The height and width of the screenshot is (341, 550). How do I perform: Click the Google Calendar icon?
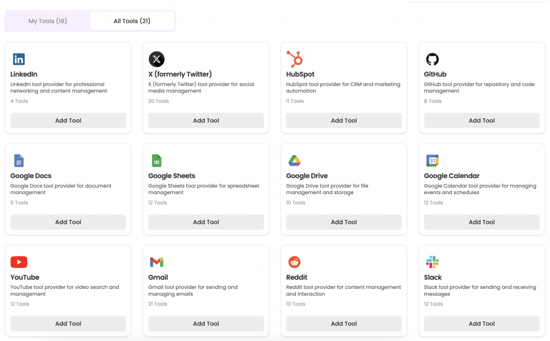432,160
